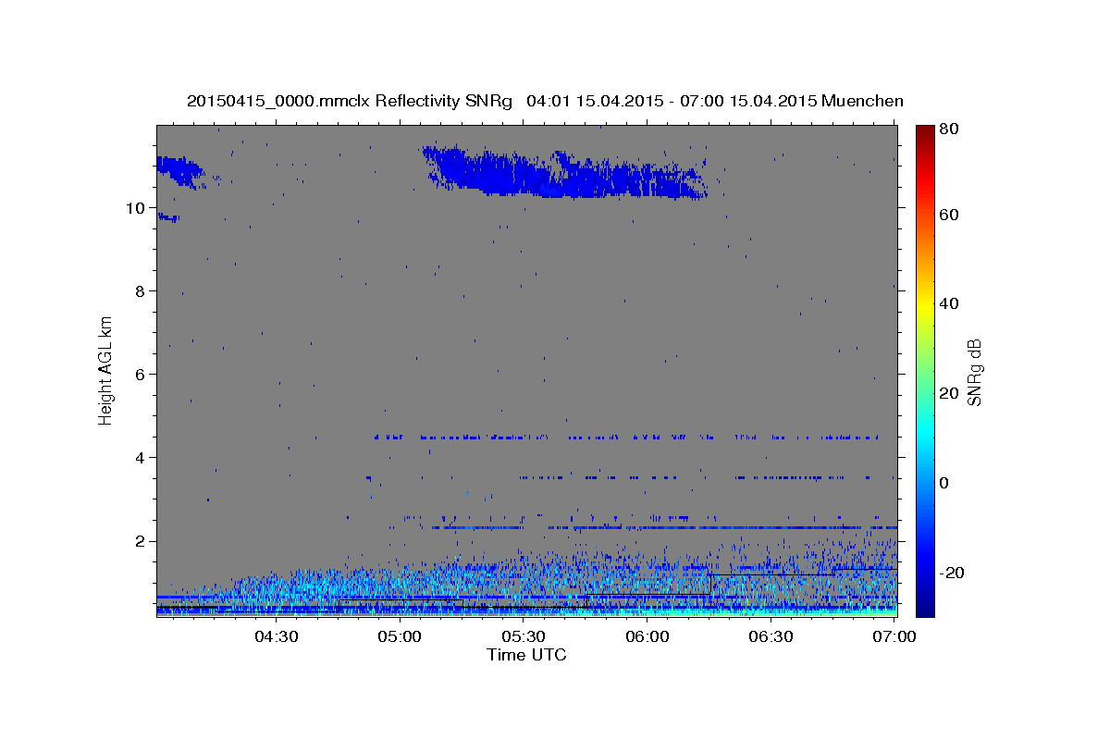Click the '05:30' time tick label

pos(524,637)
